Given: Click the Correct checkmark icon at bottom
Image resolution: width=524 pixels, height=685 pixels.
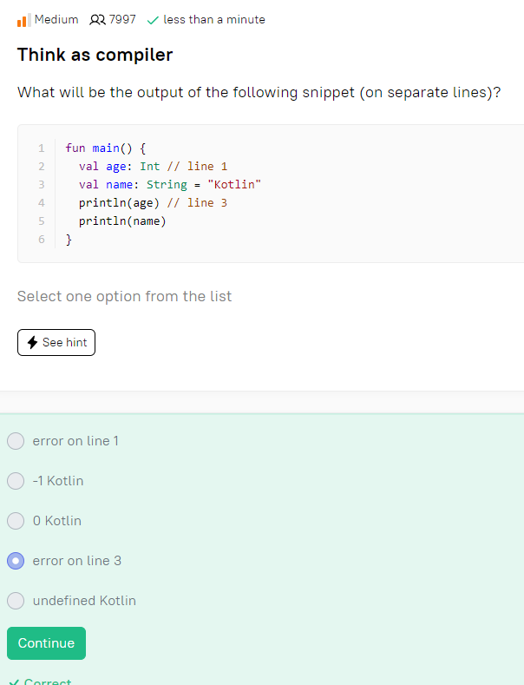Looking at the screenshot, I should point(14,682).
